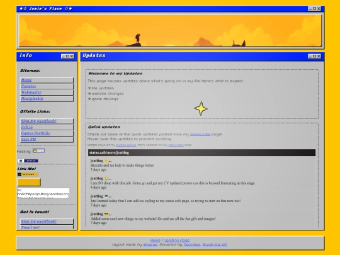The image size is (340, 255).
Task: Click the Janie's Place title bar text
Action: coord(45,9)
